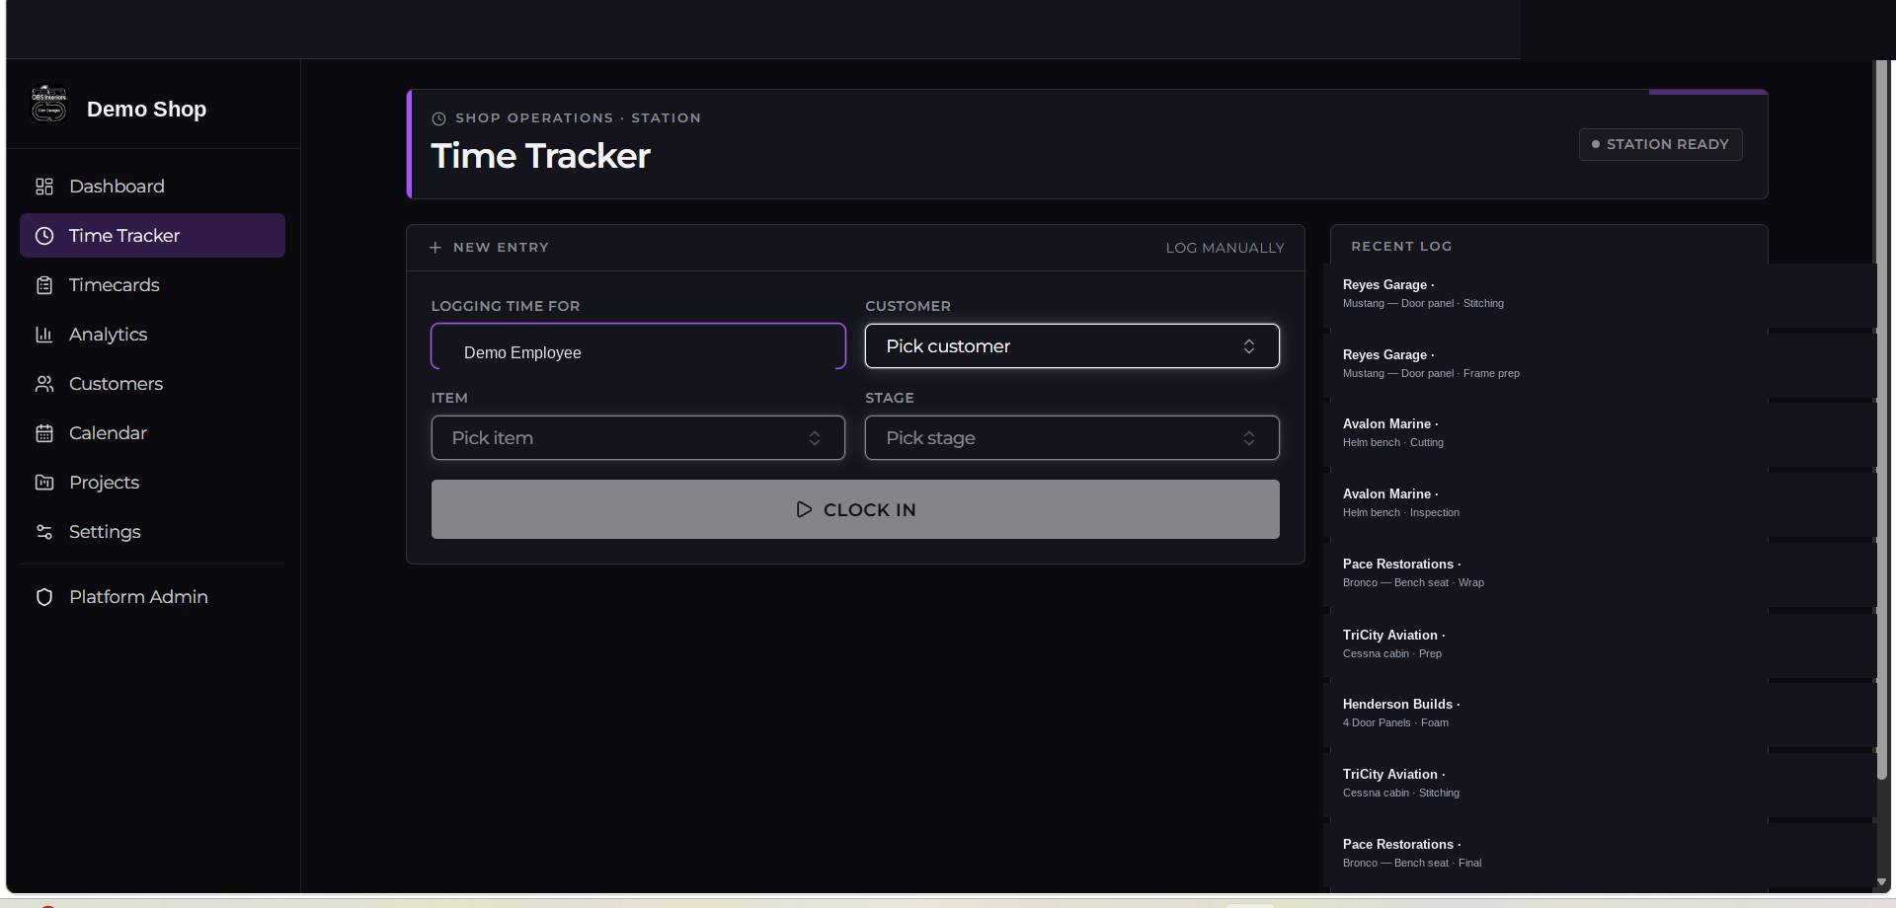Click the Customers people icon

click(44, 384)
